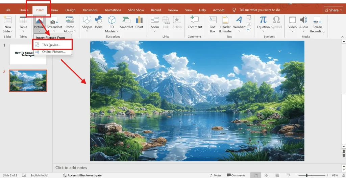This screenshot has height=178, width=346.
Task: Expand the Shapes dropdown gallery
Action: point(87,31)
